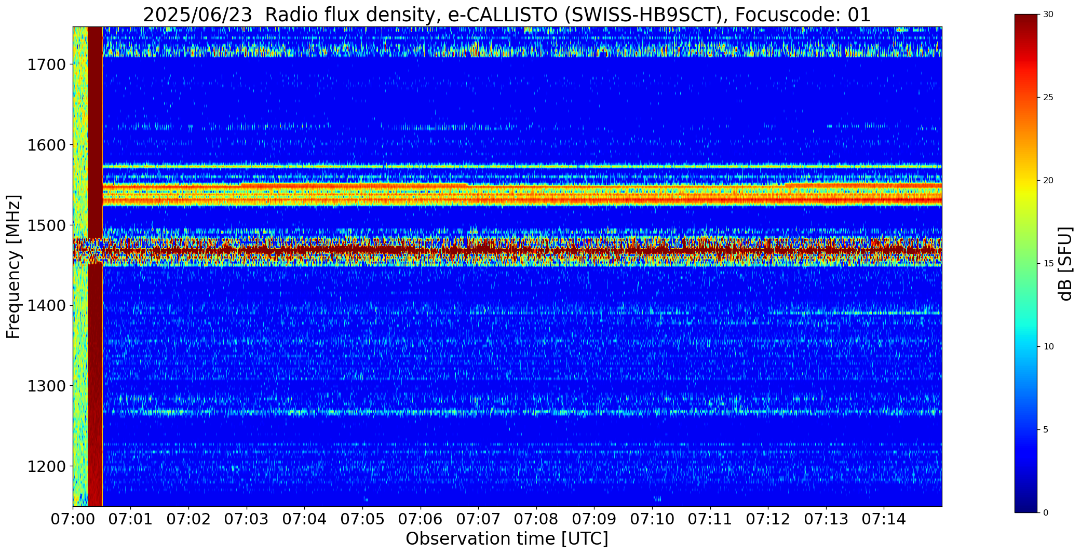Click the thin cyan line near 1270 MHz
This screenshot has width=1081, height=554.
pyautogui.click(x=522, y=413)
